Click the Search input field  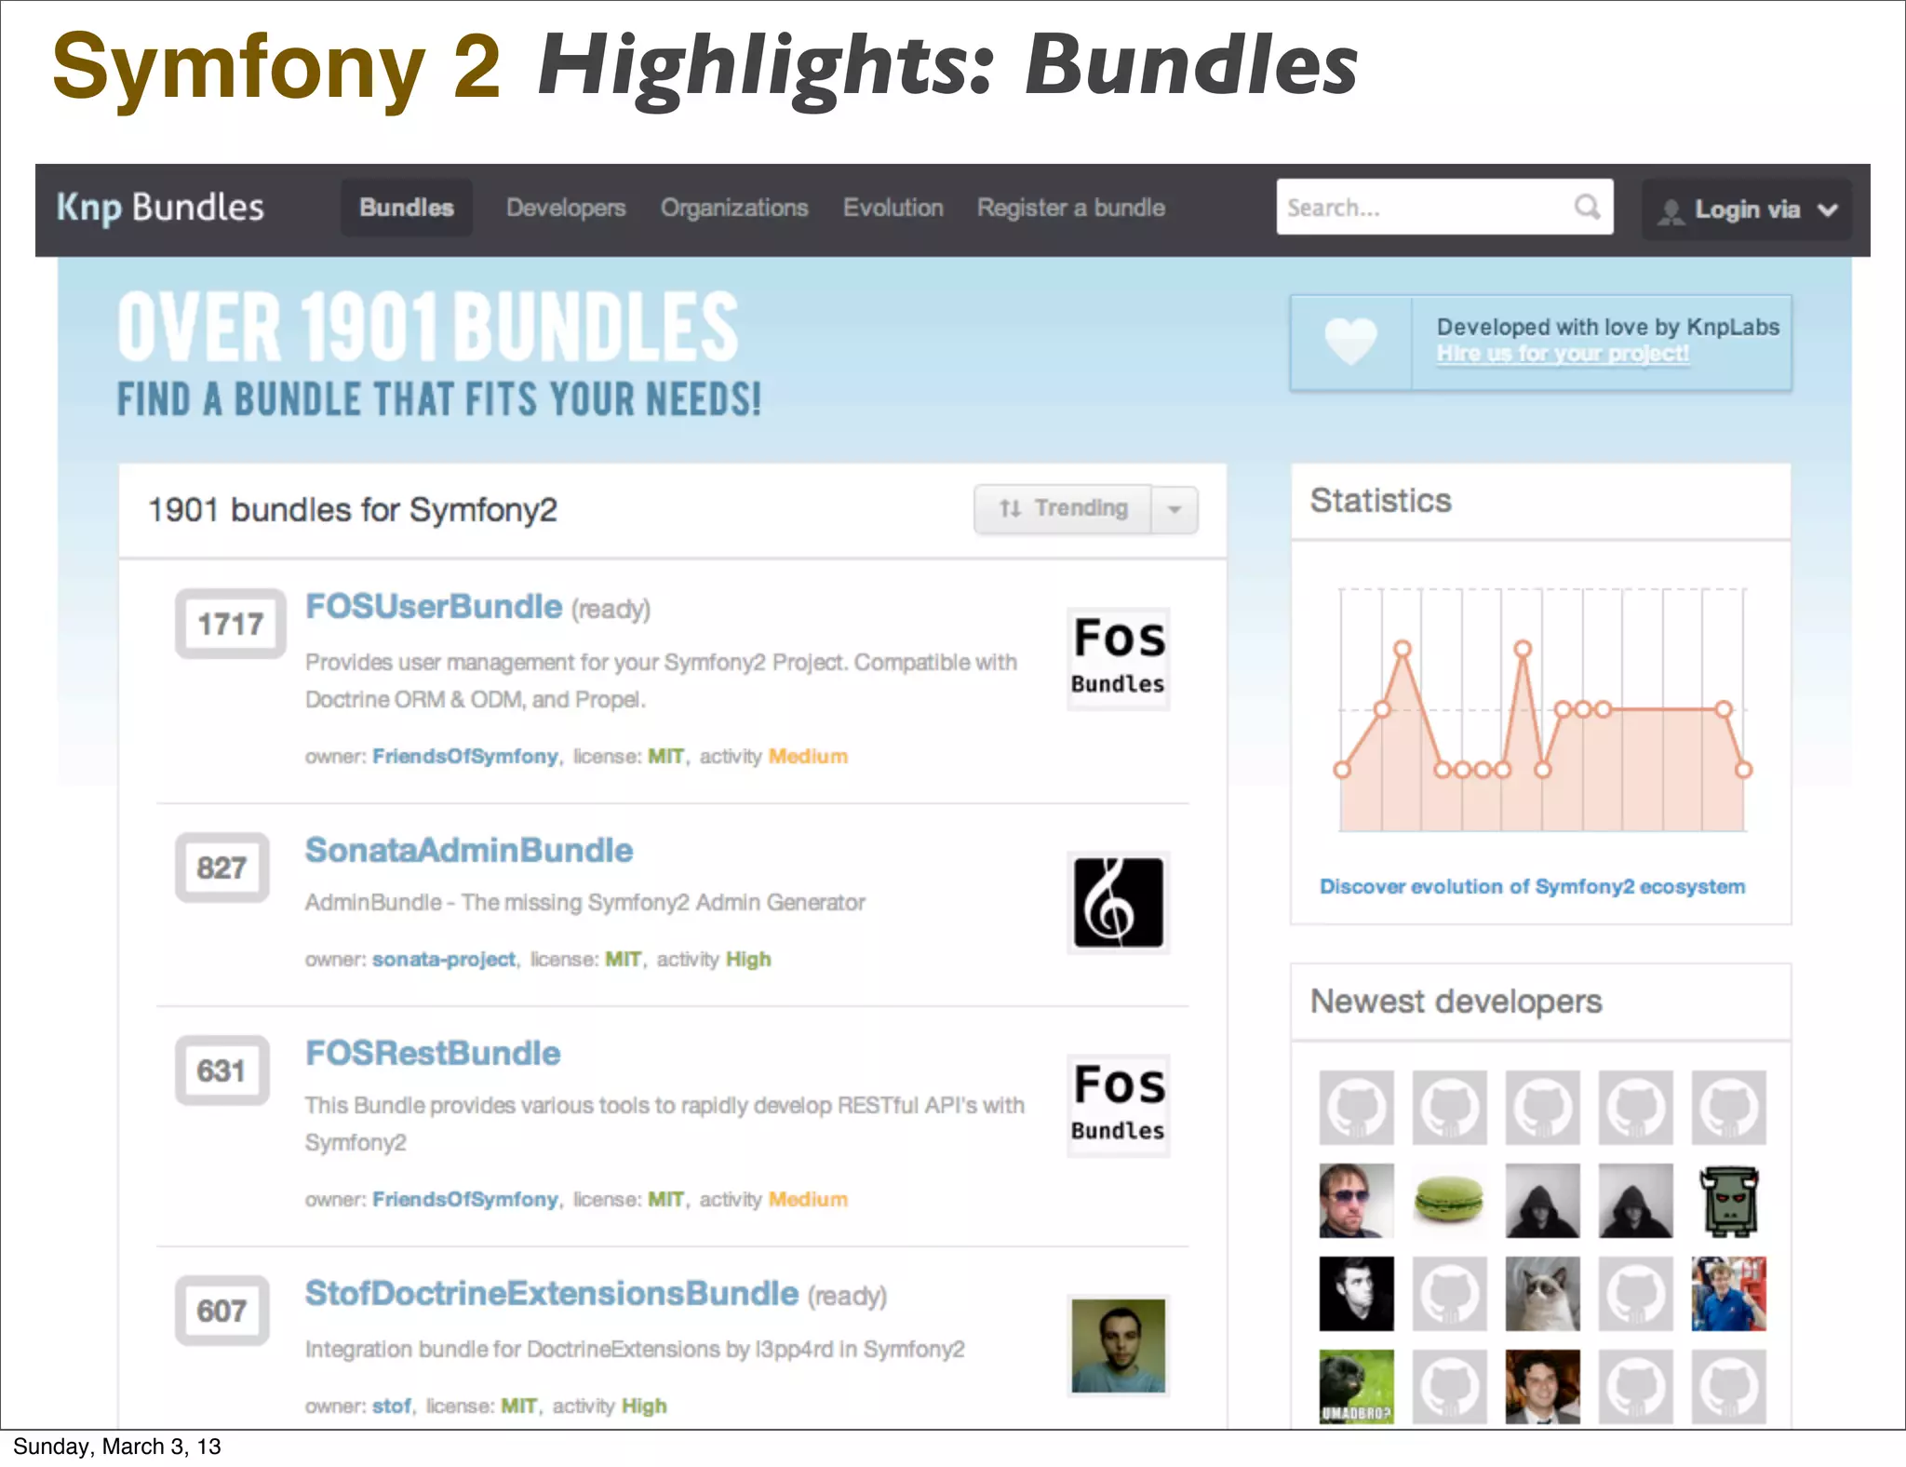pyautogui.click(x=1444, y=207)
